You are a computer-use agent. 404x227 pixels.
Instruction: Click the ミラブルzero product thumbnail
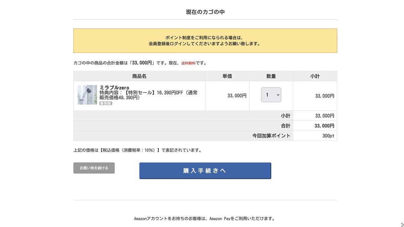pyautogui.click(x=87, y=95)
